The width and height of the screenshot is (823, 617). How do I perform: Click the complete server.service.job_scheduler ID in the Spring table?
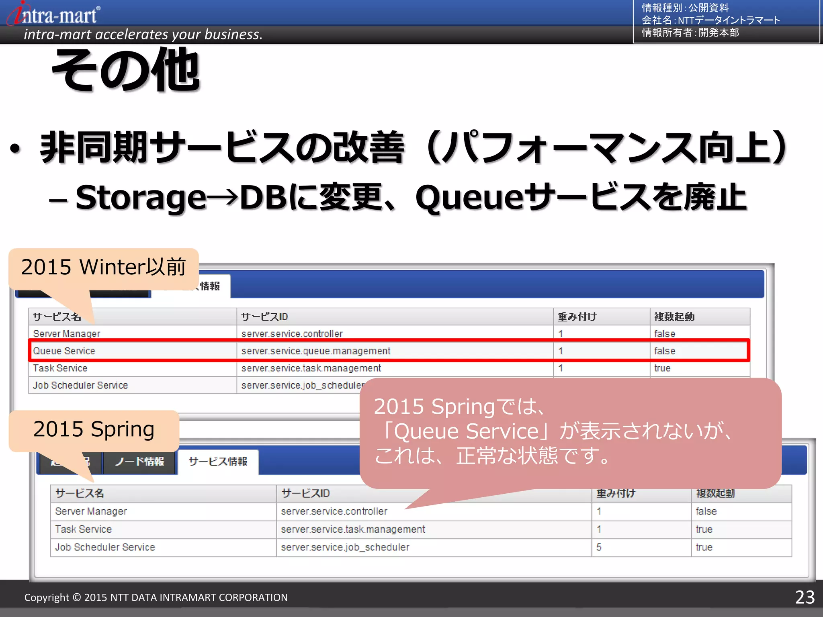[345, 548]
